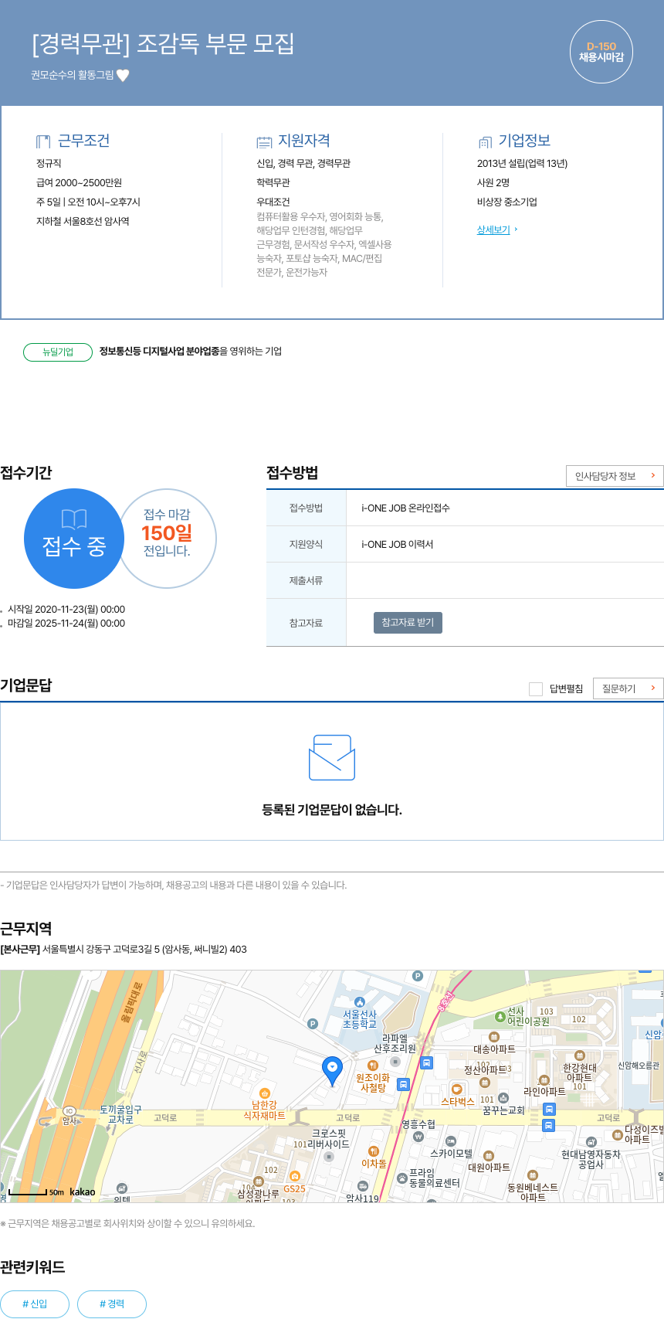This screenshot has height=1319, width=664.
Task: Click the 질문하기 button
Action: pyautogui.click(x=628, y=688)
